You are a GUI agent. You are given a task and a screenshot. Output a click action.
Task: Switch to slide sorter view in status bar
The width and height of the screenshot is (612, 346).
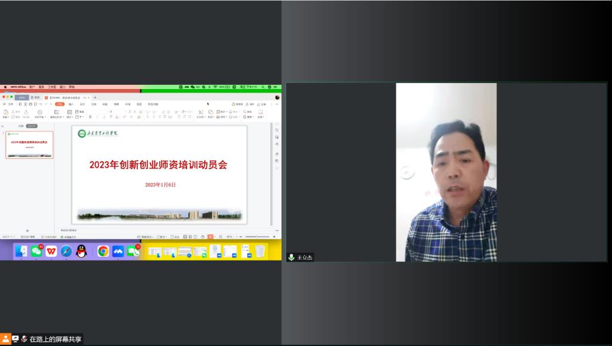(189, 237)
